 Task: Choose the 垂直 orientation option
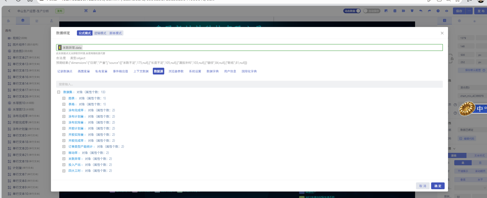463,180
